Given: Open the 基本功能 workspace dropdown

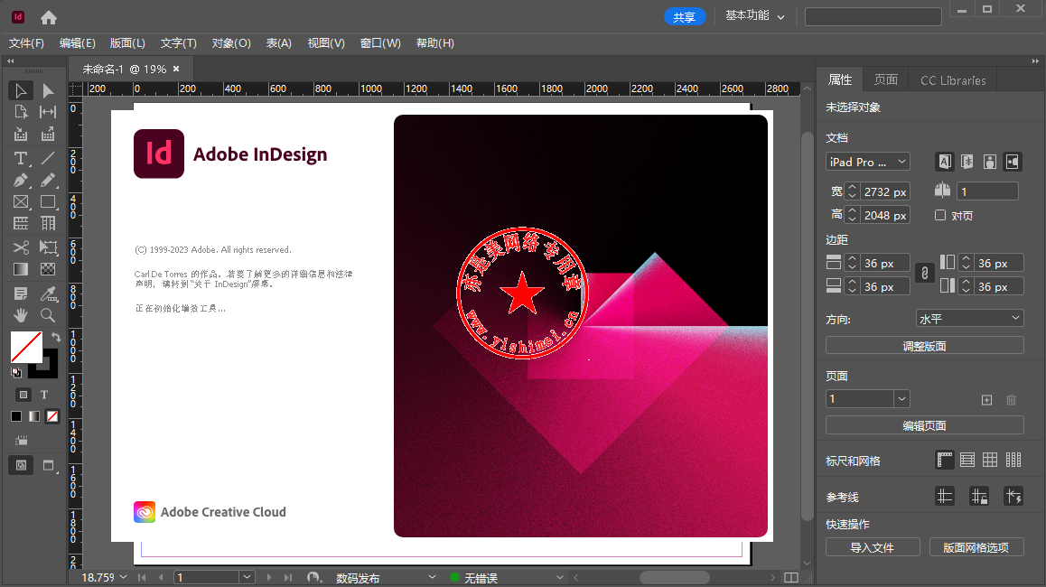Looking at the screenshot, I should pos(754,16).
